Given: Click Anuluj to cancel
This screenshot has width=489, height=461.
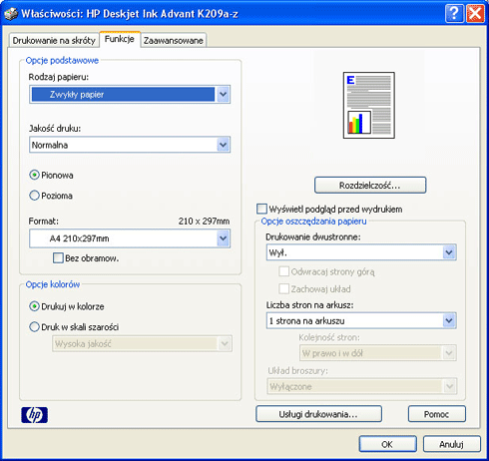Looking at the screenshot, I should 451,444.
